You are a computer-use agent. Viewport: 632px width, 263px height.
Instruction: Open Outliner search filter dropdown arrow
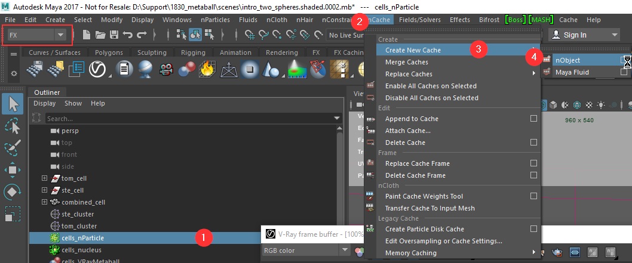pyautogui.click(x=337, y=119)
